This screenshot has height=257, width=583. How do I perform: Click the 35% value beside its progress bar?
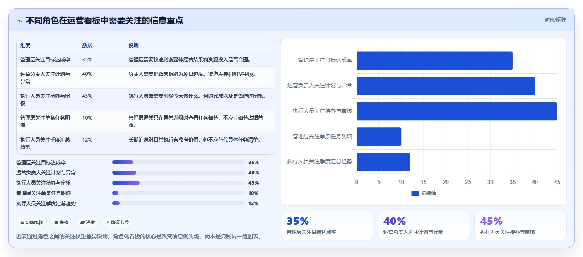pos(253,162)
